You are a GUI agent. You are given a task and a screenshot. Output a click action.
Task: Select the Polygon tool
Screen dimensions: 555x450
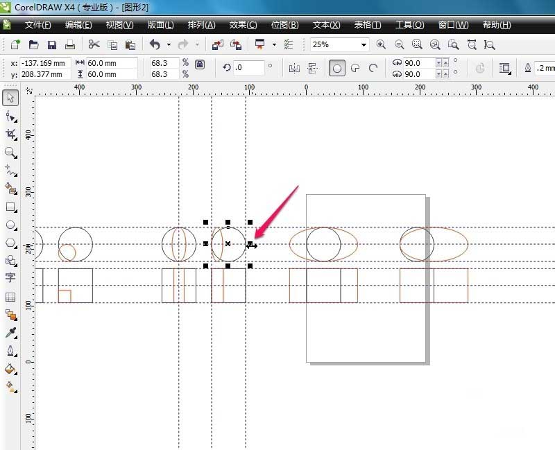click(10, 243)
